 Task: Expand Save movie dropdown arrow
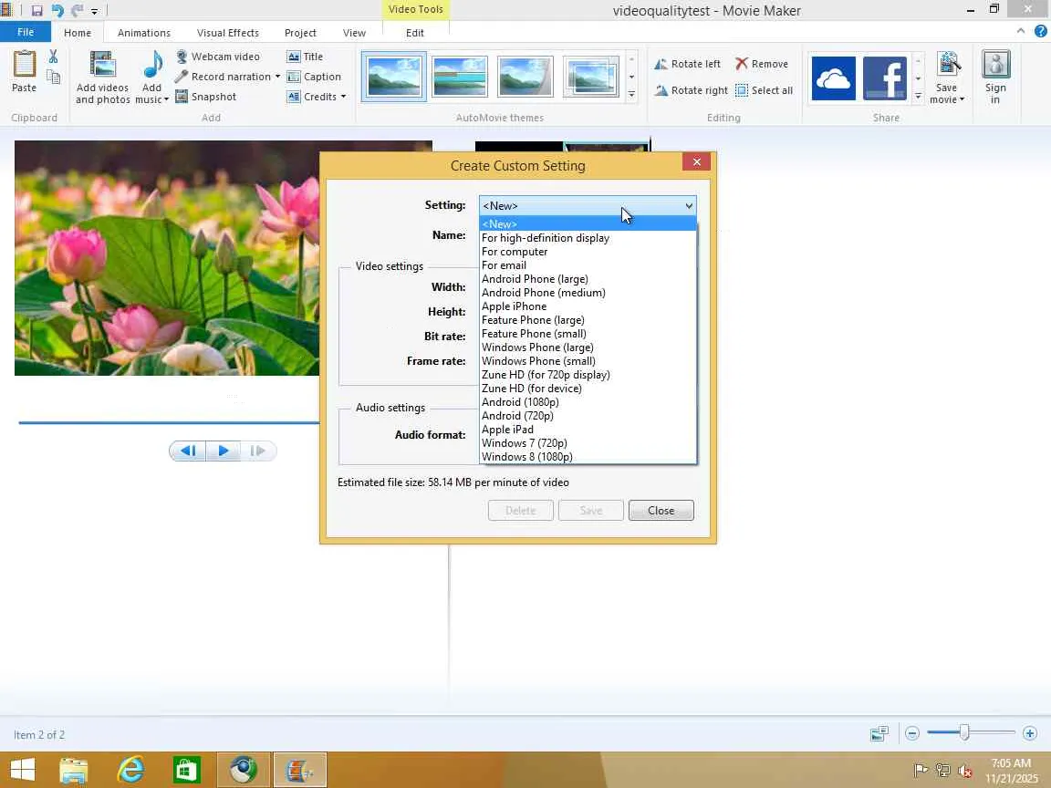tap(962, 99)
